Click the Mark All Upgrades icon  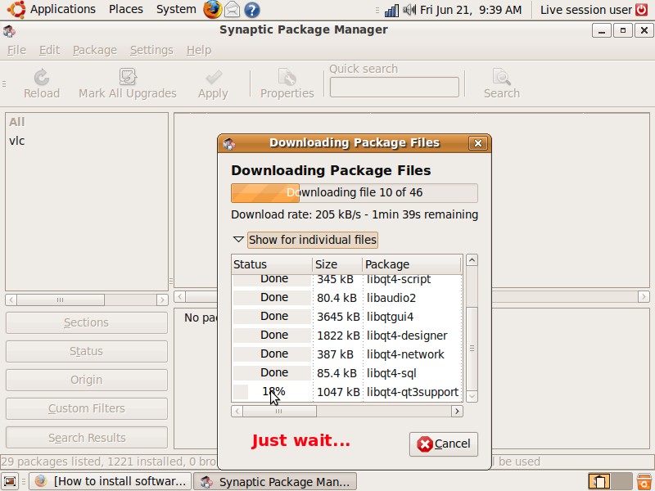click(x=128, y=77)
